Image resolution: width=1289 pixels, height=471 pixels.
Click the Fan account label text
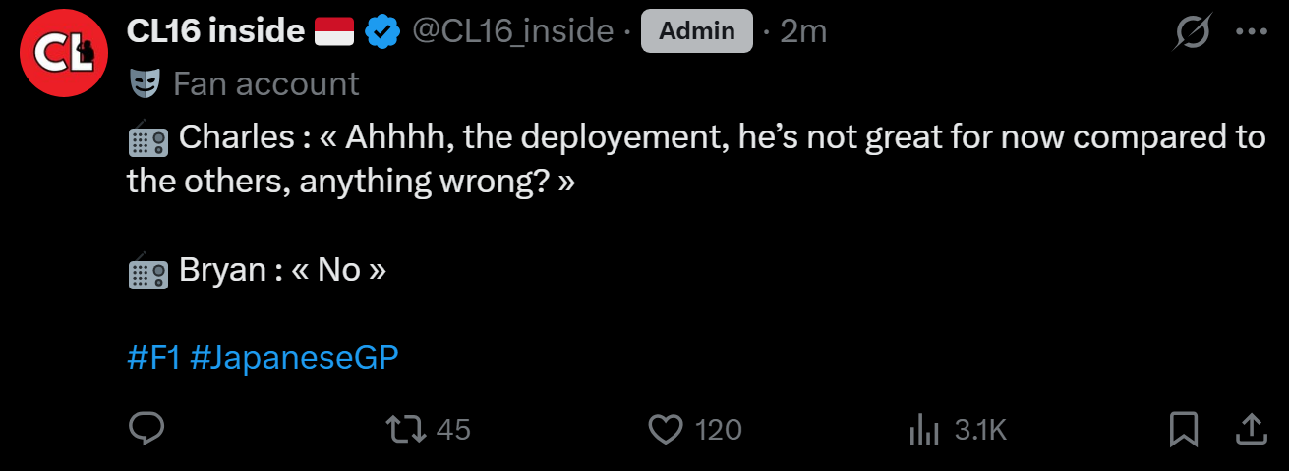(265, 84)
